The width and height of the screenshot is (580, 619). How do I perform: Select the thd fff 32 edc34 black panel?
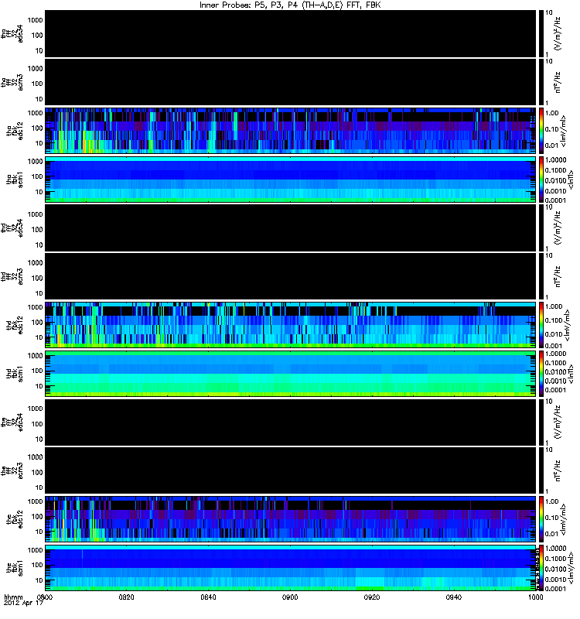[x=291, y=227]
